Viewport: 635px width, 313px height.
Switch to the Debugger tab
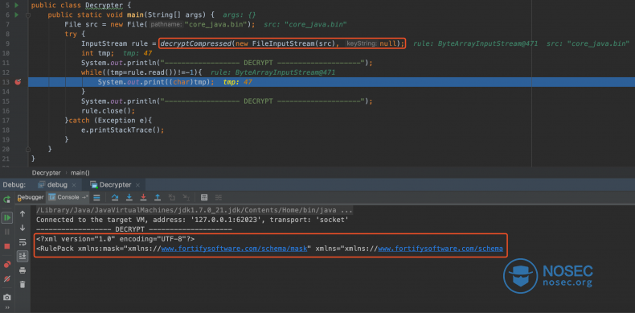coord(31,197)
